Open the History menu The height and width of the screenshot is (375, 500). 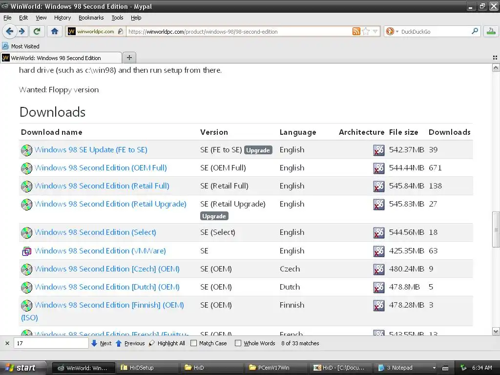[x=62, y=18]
